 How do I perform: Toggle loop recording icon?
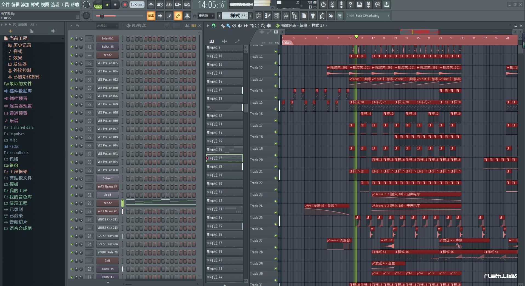187,5
